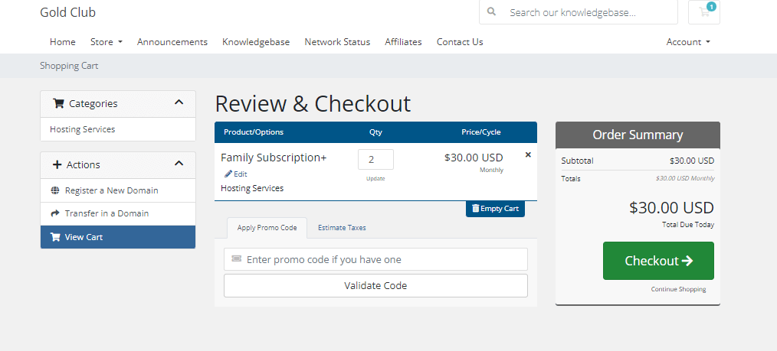The image size is (777, 351).
Task: Go to the Knowledgebase menu item
Action: (x=256, y=42)
